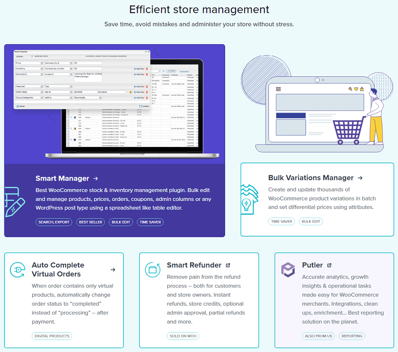Click the Auto Complete Virtual Orders description
Viewport: 398px width, 352px height.
73,303
